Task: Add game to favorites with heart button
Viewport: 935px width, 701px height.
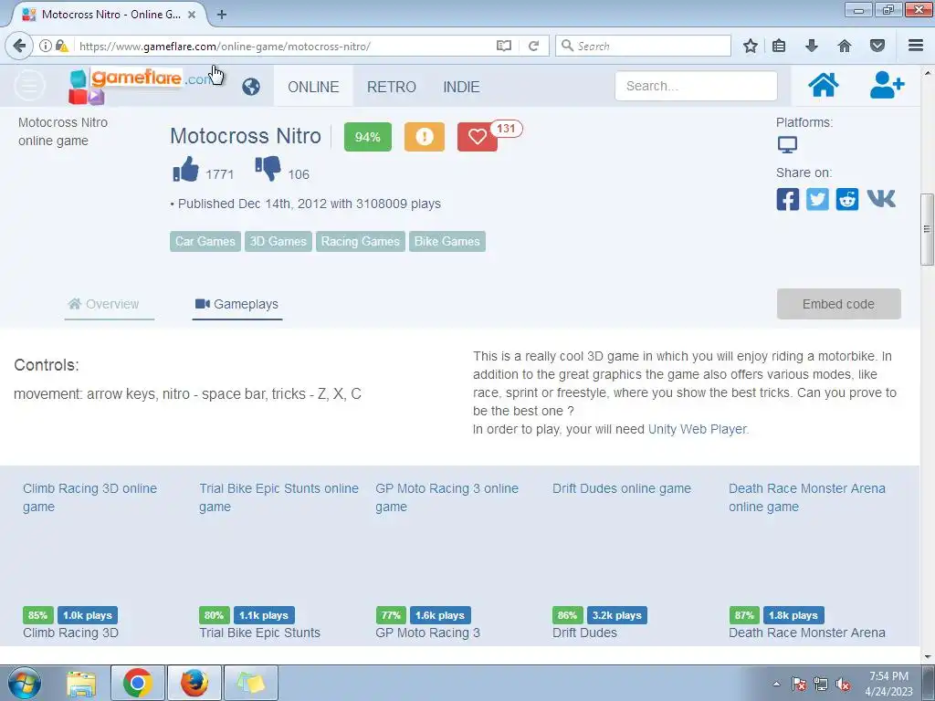Action: pyautogui.click(x=477, y=137)
